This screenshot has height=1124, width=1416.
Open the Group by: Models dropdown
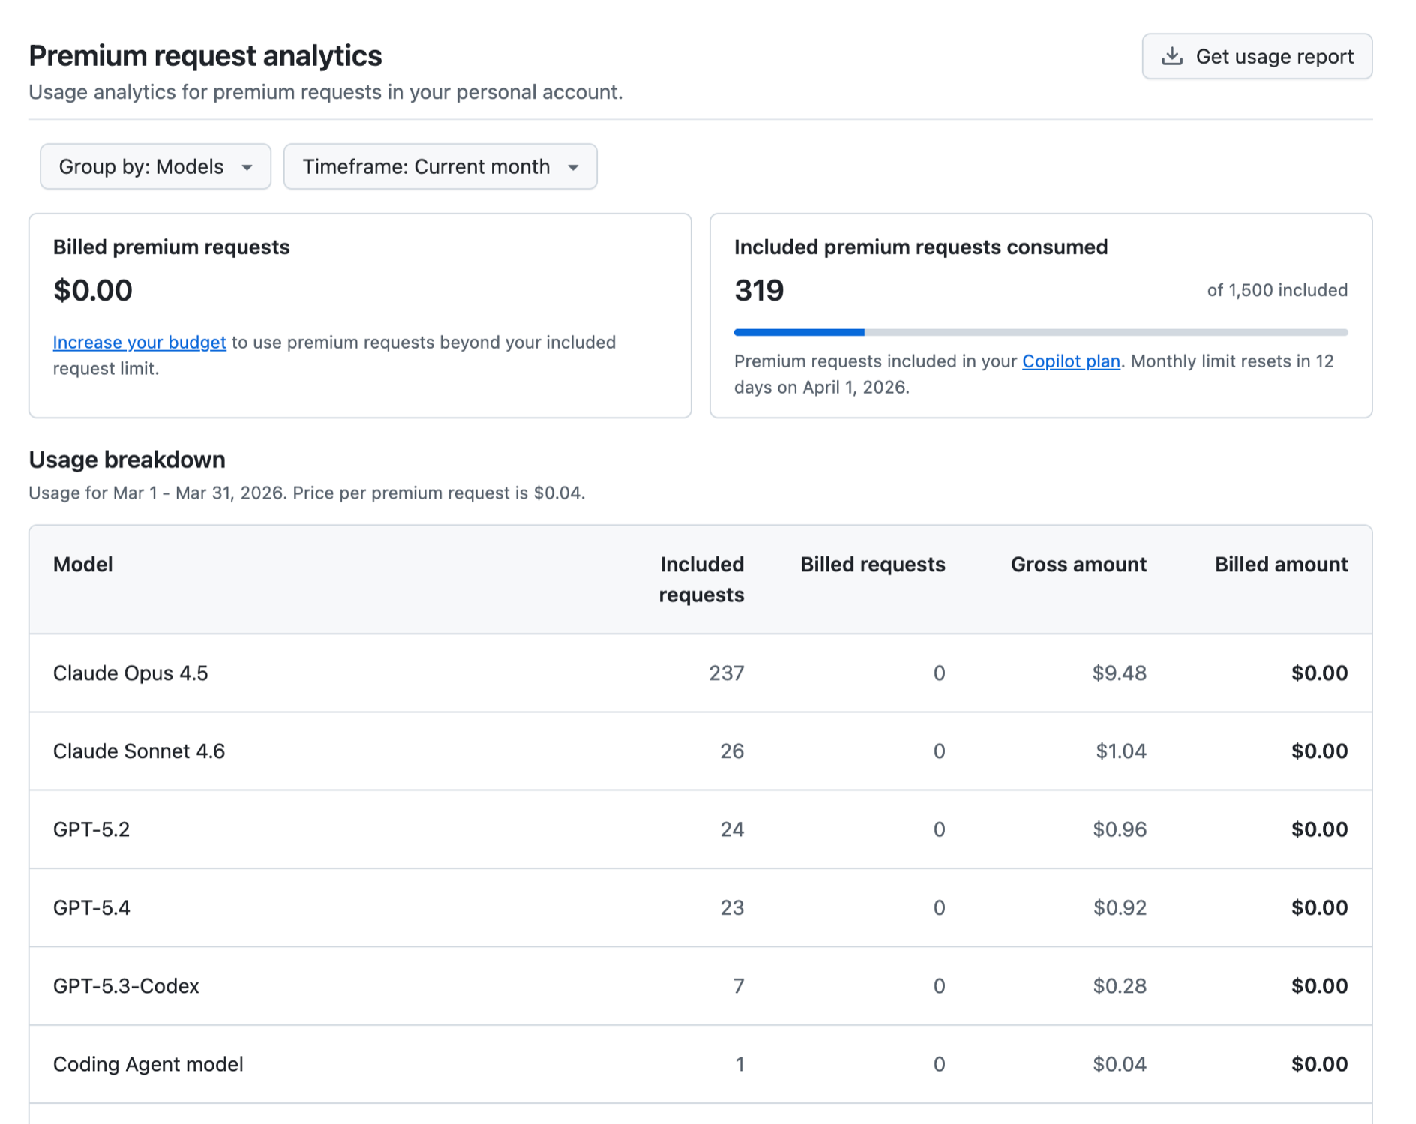[x=155, y=166]
